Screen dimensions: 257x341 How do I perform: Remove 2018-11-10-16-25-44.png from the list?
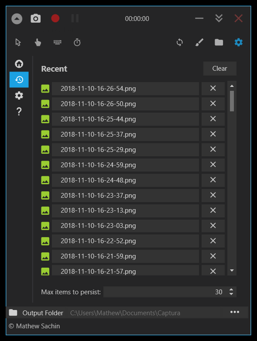coord(213,119)
